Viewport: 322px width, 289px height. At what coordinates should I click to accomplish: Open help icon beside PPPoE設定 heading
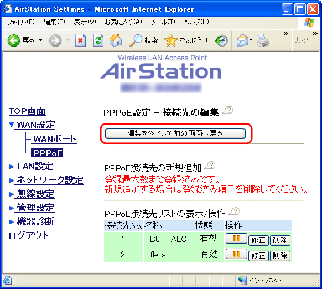pyautogui.click(x=228, y=110)
